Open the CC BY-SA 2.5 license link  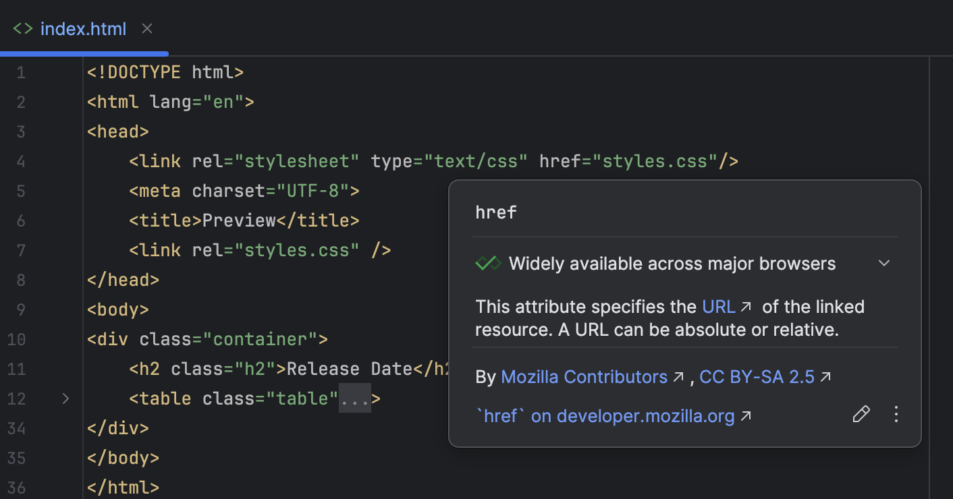click(765, 377)
